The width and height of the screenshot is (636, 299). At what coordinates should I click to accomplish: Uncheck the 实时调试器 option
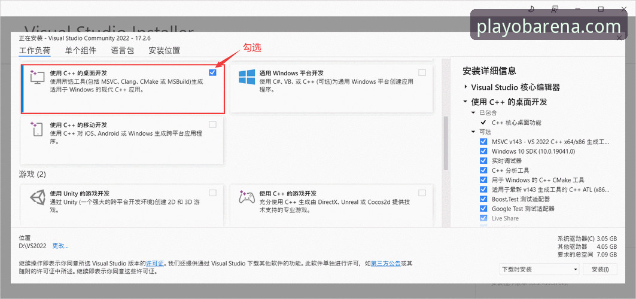(483, 161)
